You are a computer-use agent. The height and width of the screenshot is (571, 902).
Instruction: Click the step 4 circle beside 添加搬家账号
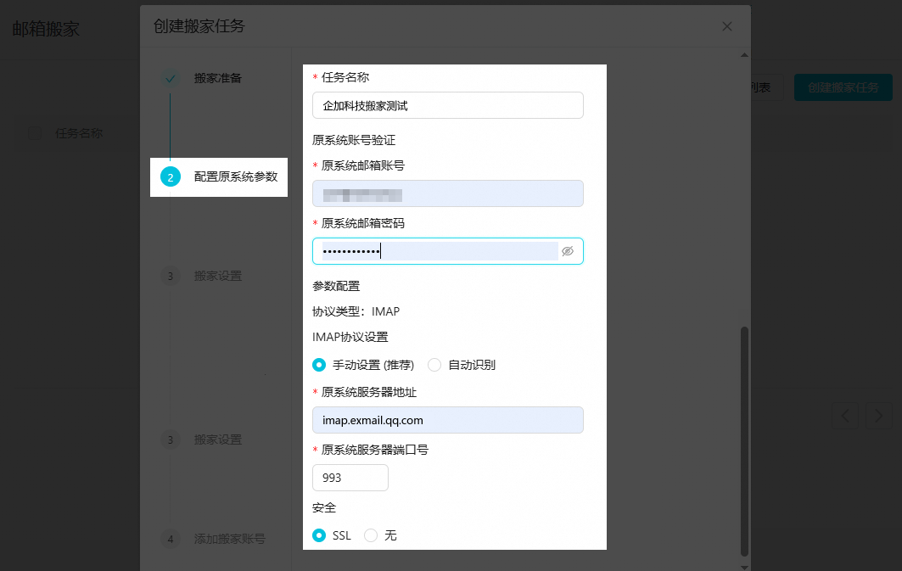coord(170,539)
